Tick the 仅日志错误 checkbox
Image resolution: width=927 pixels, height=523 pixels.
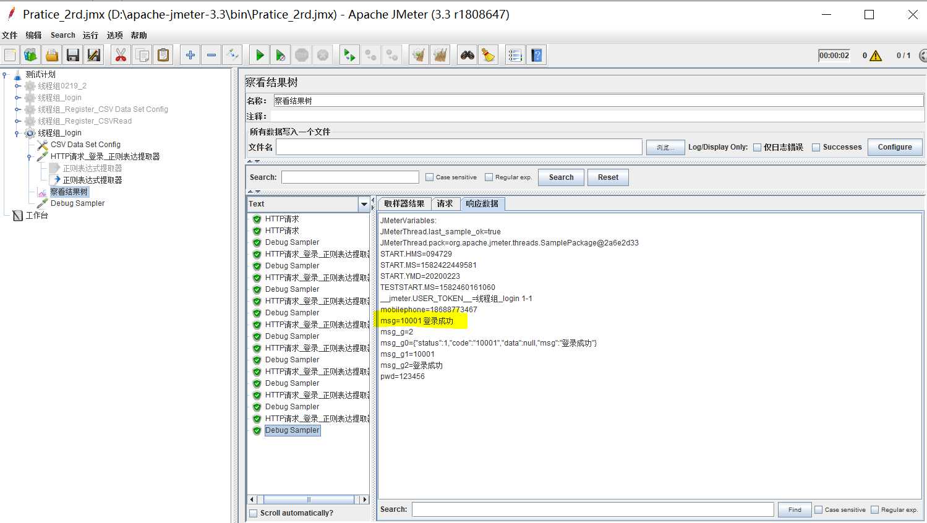(757, 147)
